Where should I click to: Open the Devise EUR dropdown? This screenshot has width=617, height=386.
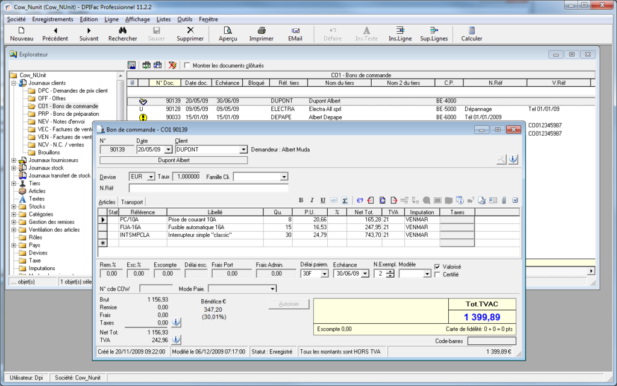pyautogui.click(x=151, y=177)
